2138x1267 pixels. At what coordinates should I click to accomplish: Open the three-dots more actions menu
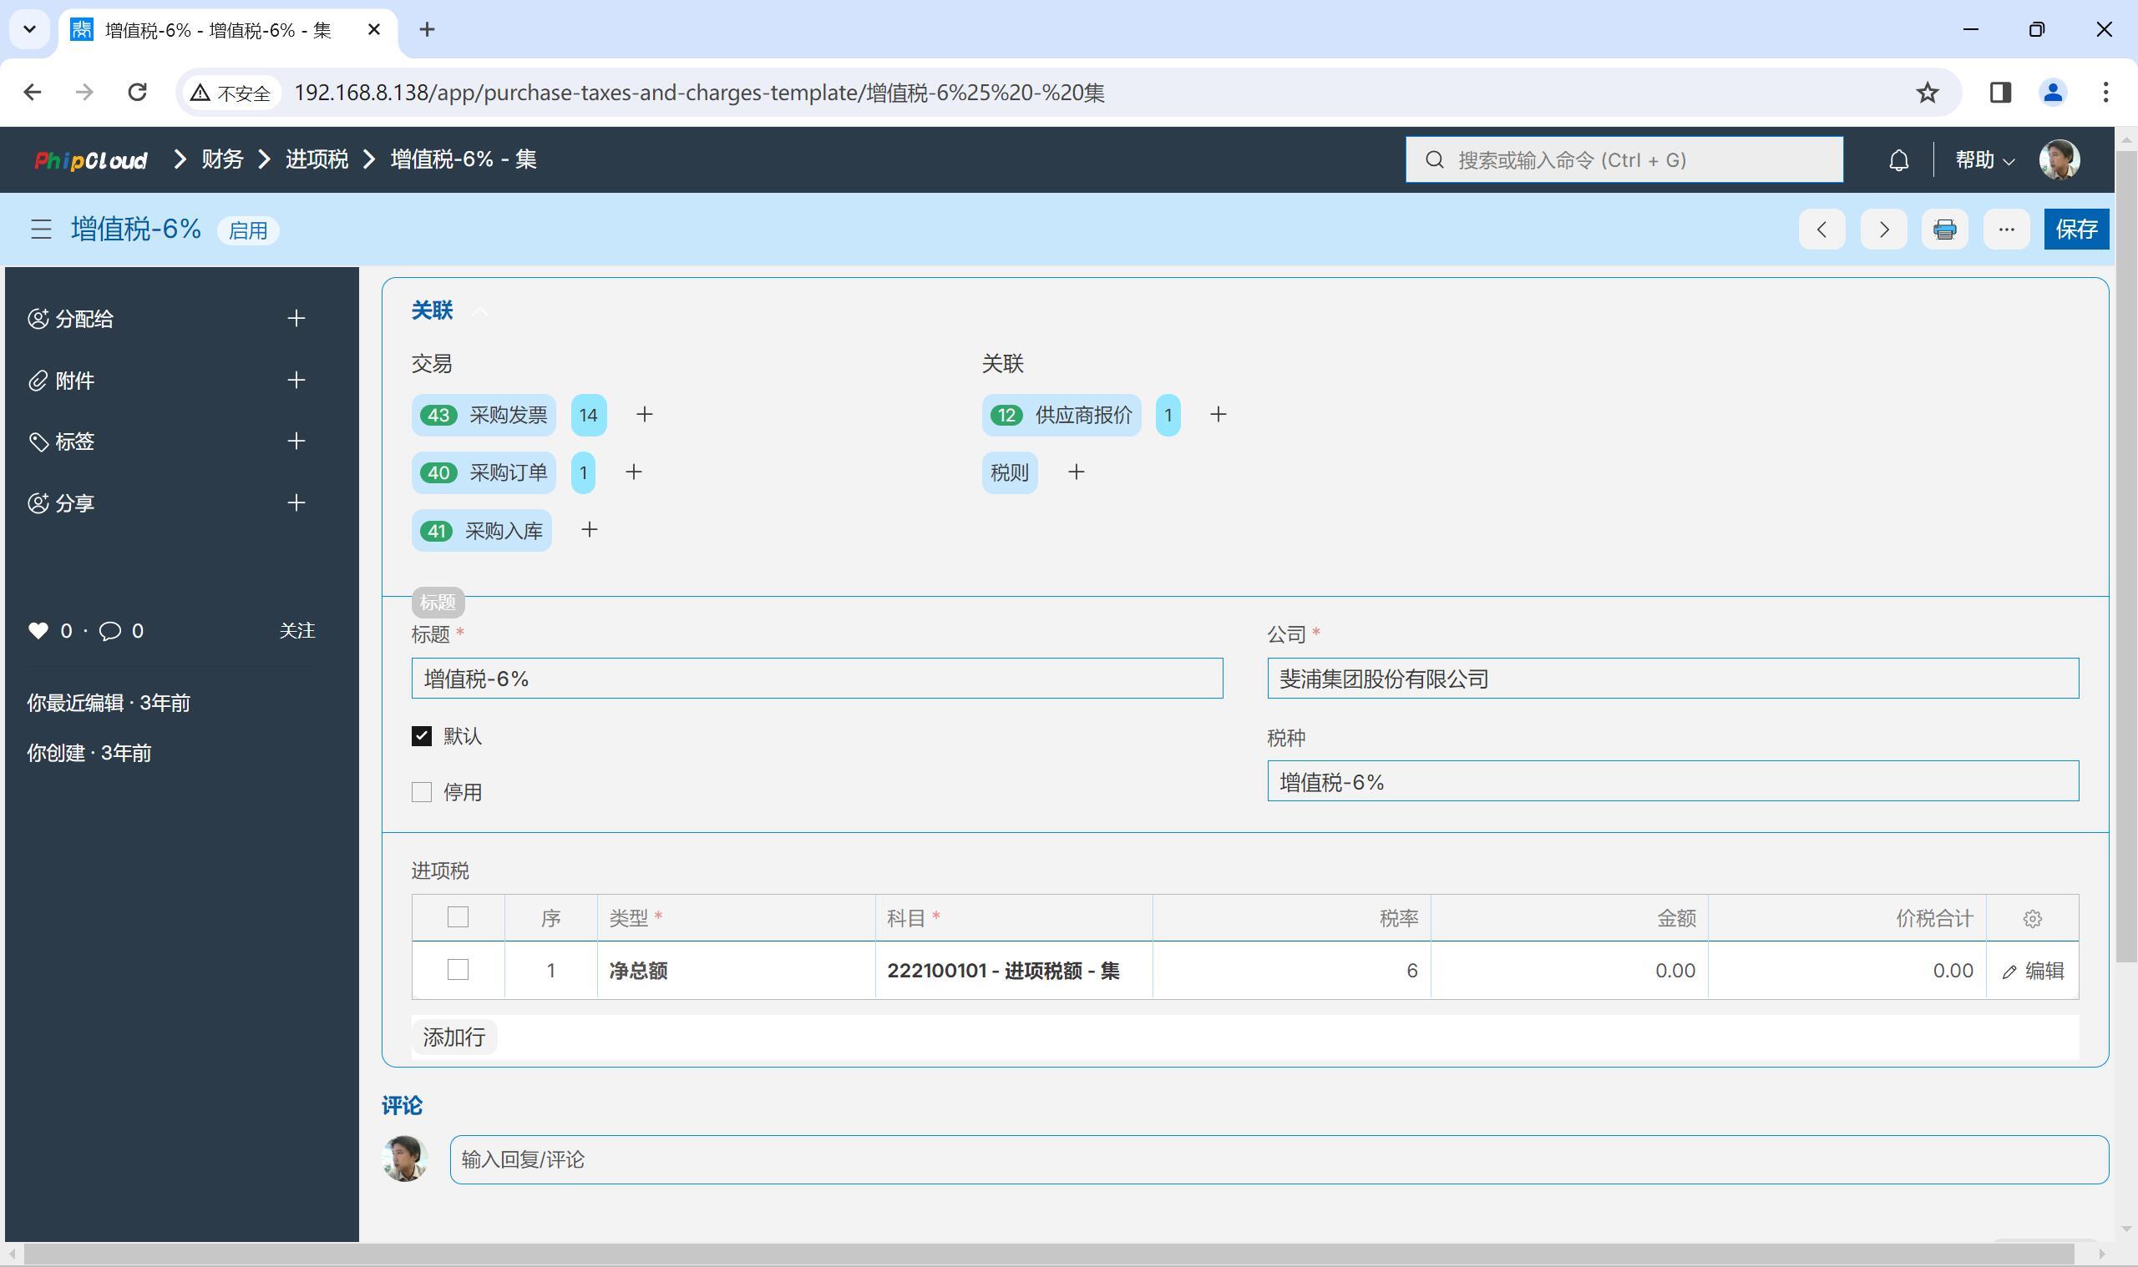click(x=2005, y=230)
